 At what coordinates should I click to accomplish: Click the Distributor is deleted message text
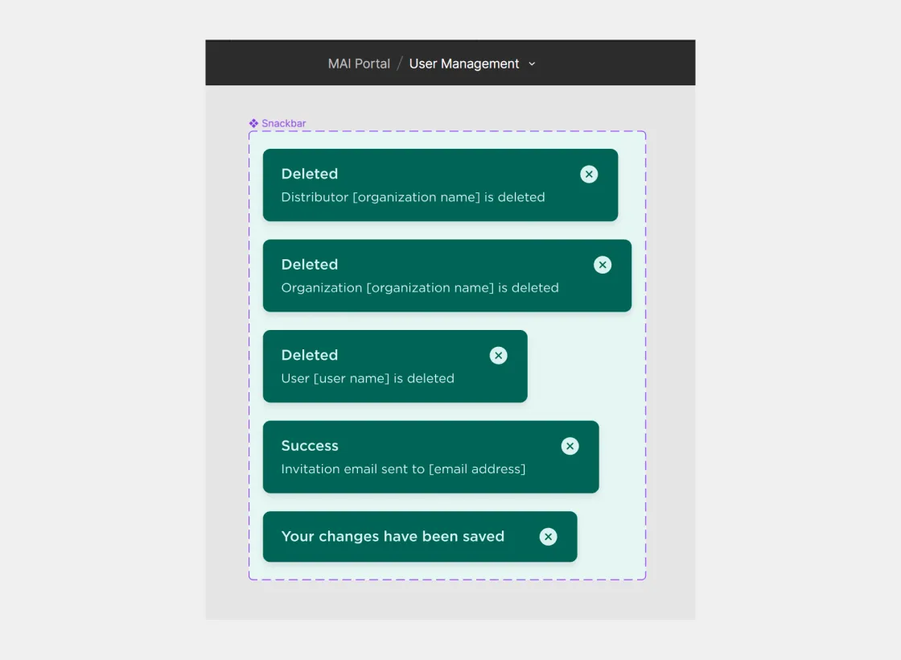(413, 197)
